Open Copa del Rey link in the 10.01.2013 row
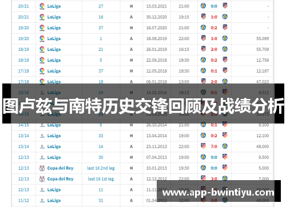 60,168
